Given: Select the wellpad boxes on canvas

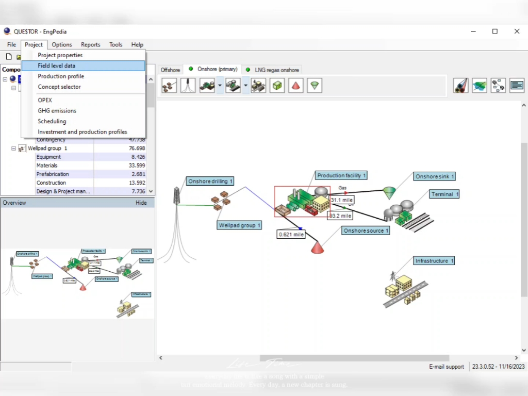Looking at the screenshot, I should (221, 201).
